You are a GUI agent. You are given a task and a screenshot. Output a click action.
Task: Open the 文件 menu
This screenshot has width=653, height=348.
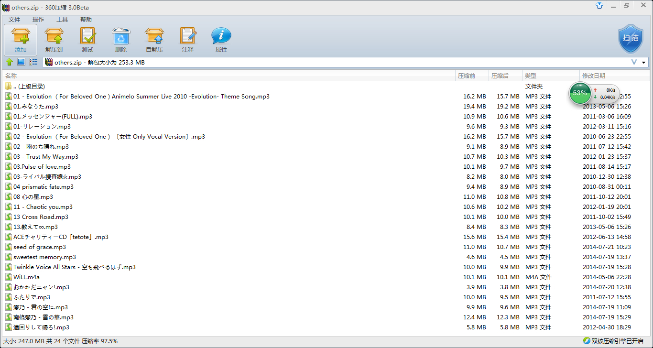point(14,20)
